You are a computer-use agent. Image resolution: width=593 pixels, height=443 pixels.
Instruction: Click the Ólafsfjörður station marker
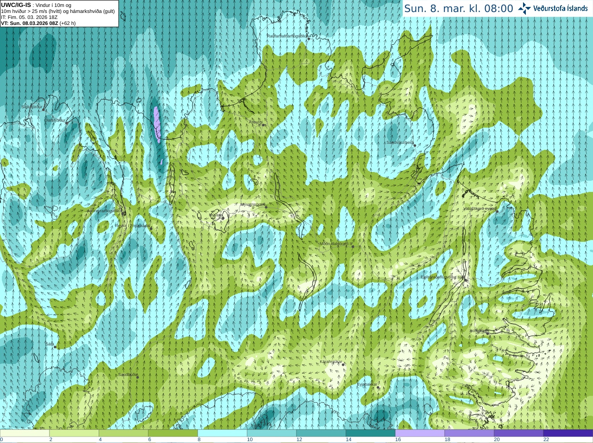[67, 123]
